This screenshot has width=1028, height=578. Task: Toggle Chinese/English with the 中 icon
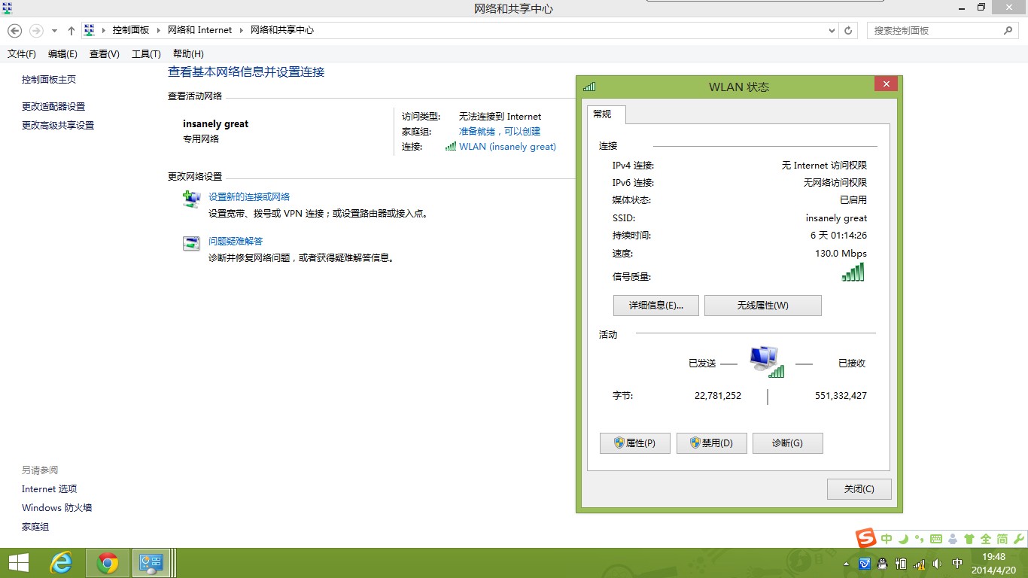point(887,539)
